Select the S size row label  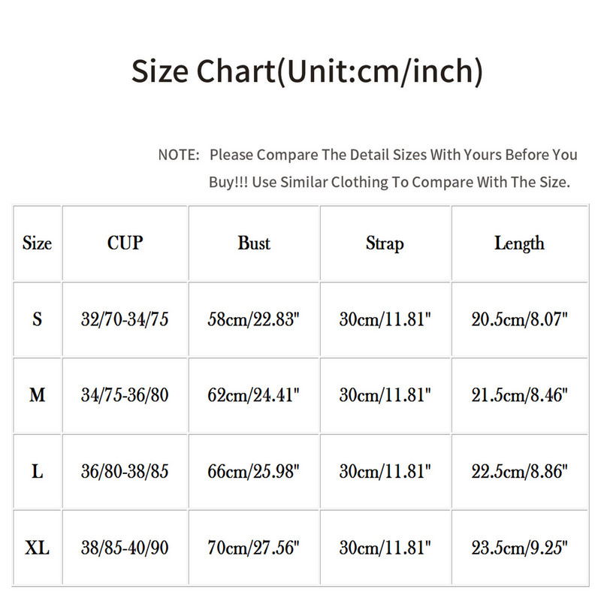point(38,319)
